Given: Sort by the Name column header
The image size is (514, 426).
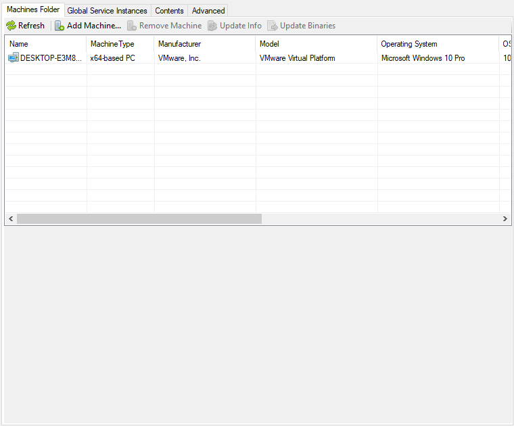Looking at the screenshot, I should (45, 44).
